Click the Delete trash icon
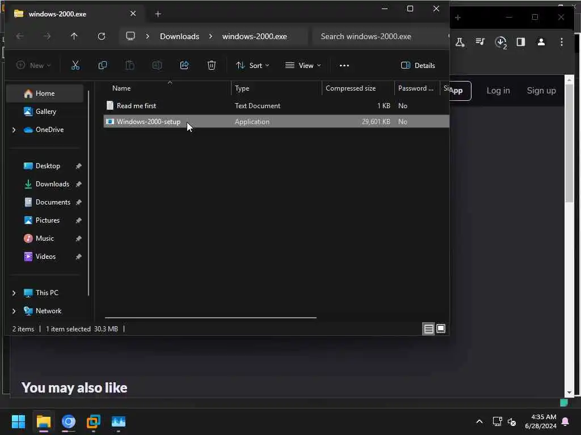The height and width of the screenshot is (435, 581). (x=212, y=66)
